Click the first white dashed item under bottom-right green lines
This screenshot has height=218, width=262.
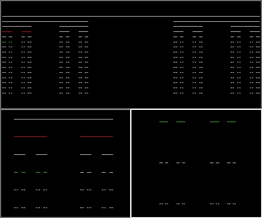164,163
